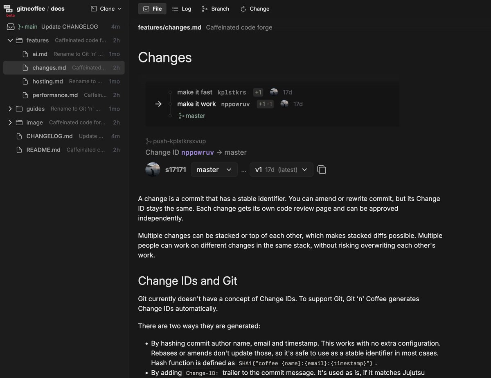Viewport: 491px width, 378px height.
Task: Open the Update CHANGELOG commit
Action: (x=70, y=27)
